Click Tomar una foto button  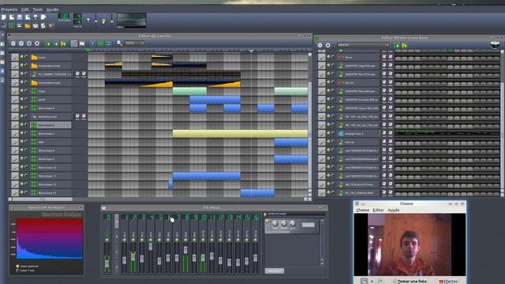pos(410,281)
